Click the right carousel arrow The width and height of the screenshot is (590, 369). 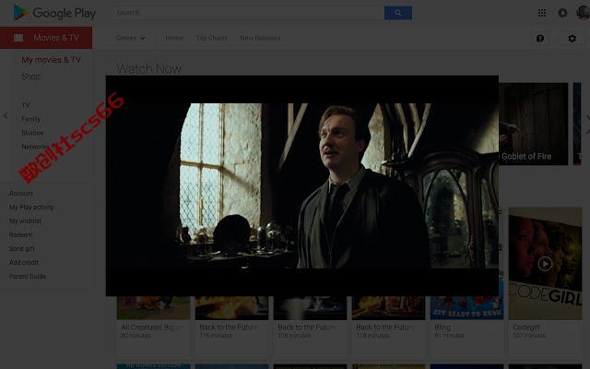coord(587,125)
